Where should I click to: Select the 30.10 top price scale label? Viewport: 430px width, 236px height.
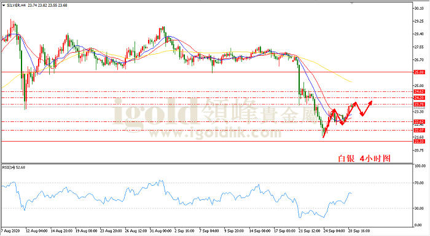419,9
